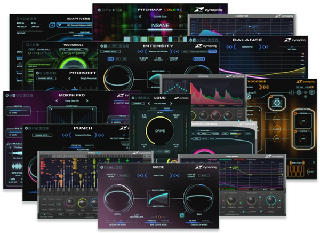
Task: Toggle the VOCODER chorus power icon
Action: coord(295,131)
